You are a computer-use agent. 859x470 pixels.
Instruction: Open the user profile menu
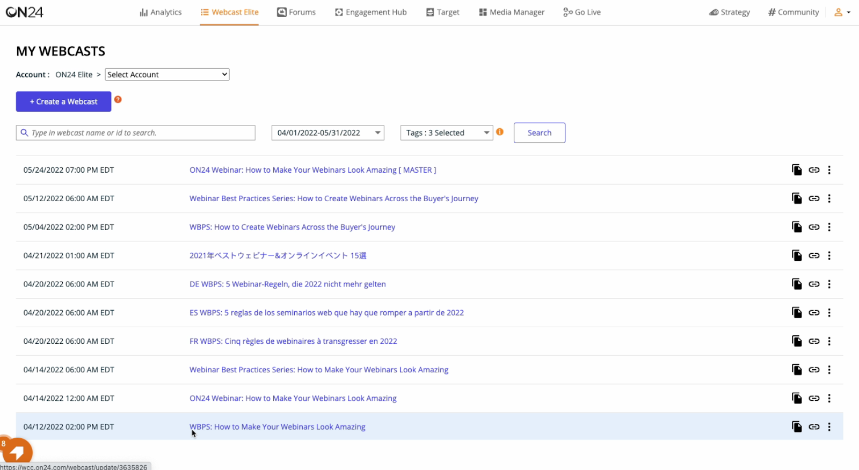842,12
